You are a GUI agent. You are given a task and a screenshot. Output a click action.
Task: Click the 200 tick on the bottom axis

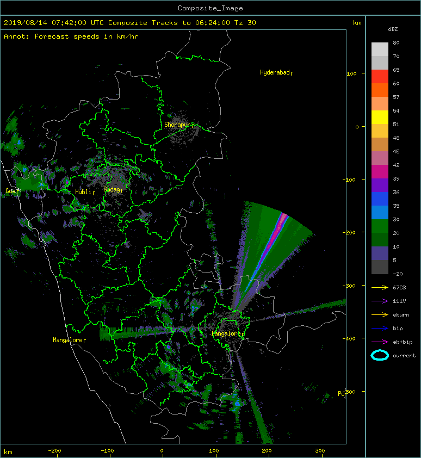click(267, 451)
